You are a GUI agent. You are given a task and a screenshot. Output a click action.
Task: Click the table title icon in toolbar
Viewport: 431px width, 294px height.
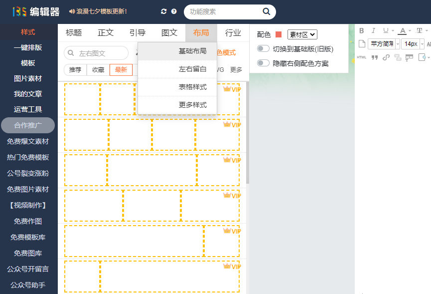click(x=409, y=57)
